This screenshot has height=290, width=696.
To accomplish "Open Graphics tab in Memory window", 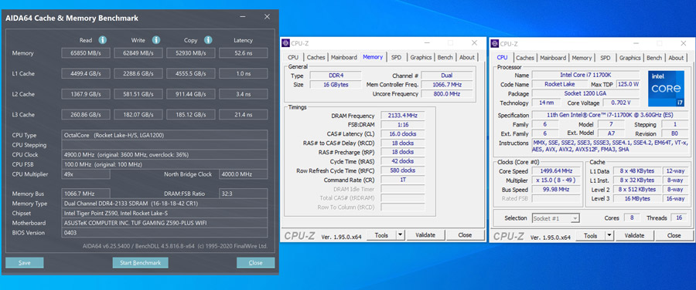I will pyautogui.click(x=421, y=57).
